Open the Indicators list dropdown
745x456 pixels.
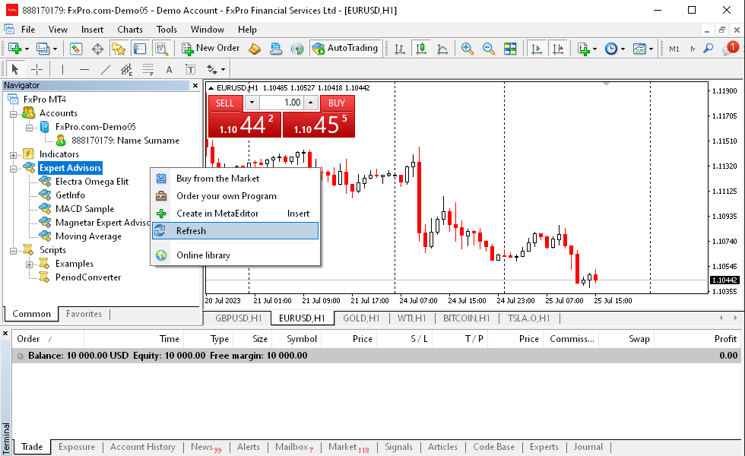click(587, 49)
